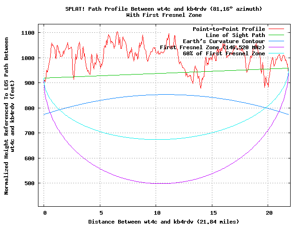Click the y-axis value 1100
Viewport: 300px width, 225px height.
[28, 33]
